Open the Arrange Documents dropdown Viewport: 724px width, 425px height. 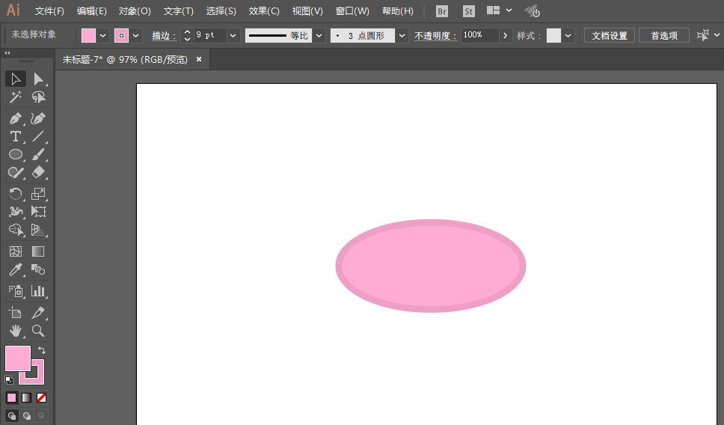click(x=499, y=10)
